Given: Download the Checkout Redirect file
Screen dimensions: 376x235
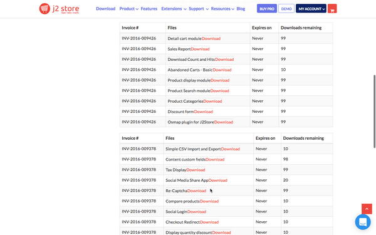Looking at the screenshot, I should click(209, 222).
